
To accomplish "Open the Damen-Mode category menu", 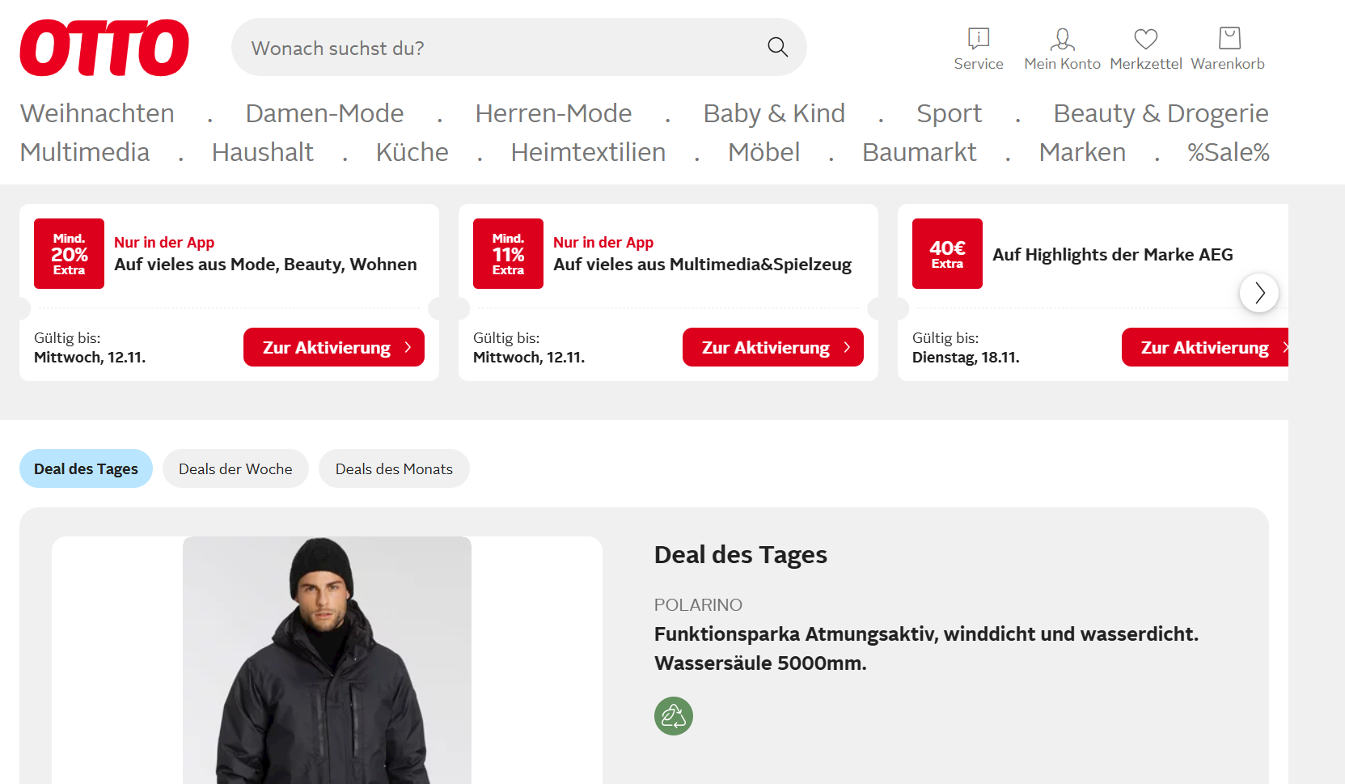I will (324, 113).
